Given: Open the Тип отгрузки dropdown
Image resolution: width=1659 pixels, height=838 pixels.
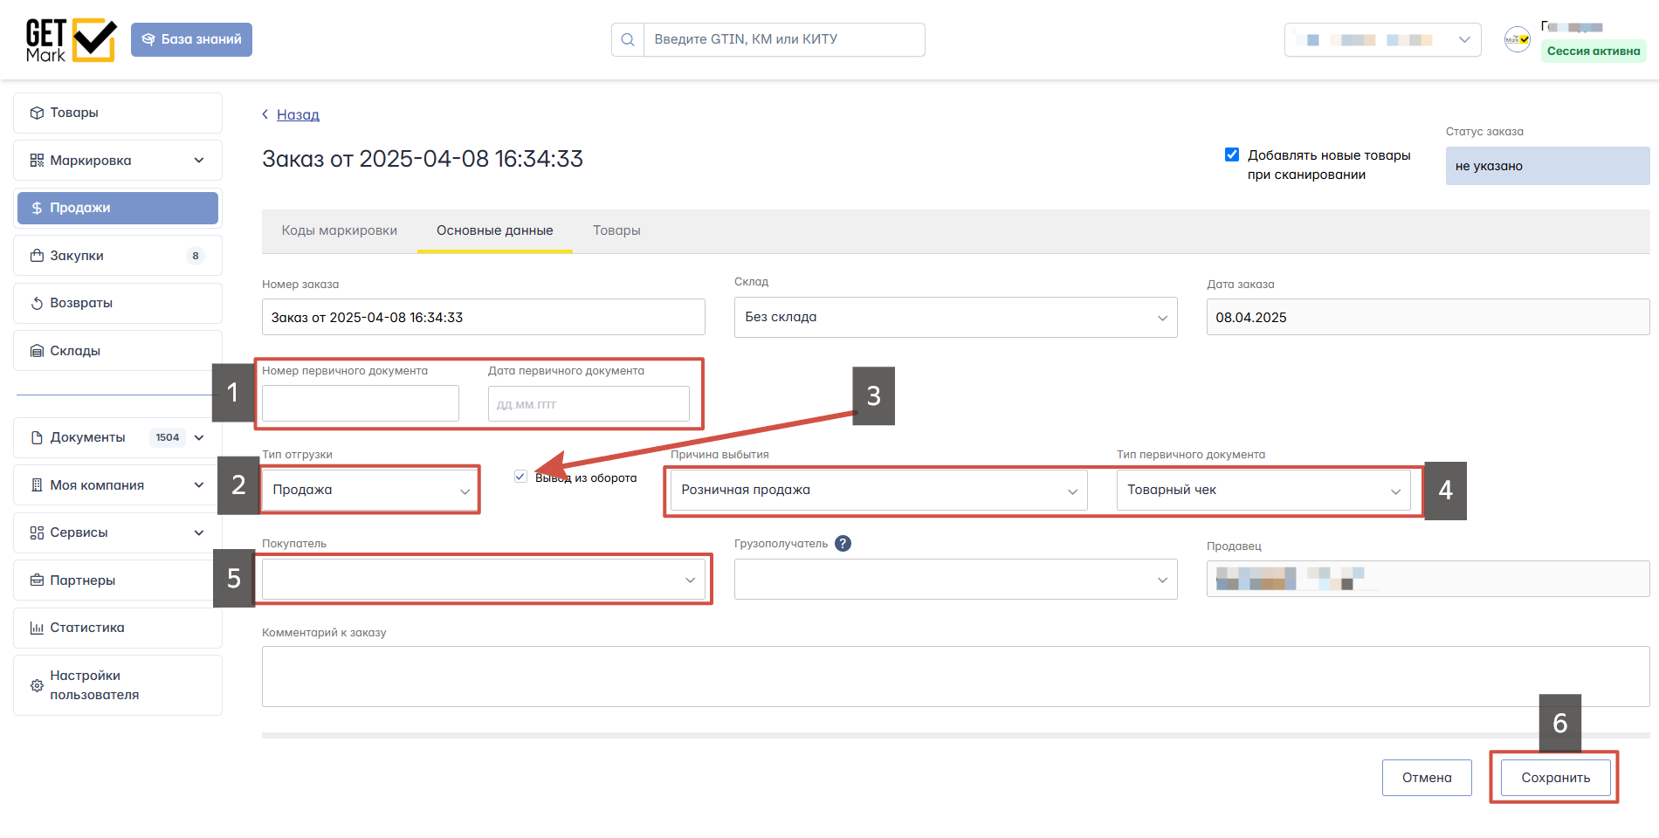Looking at the screenshot, I should 370,490.
